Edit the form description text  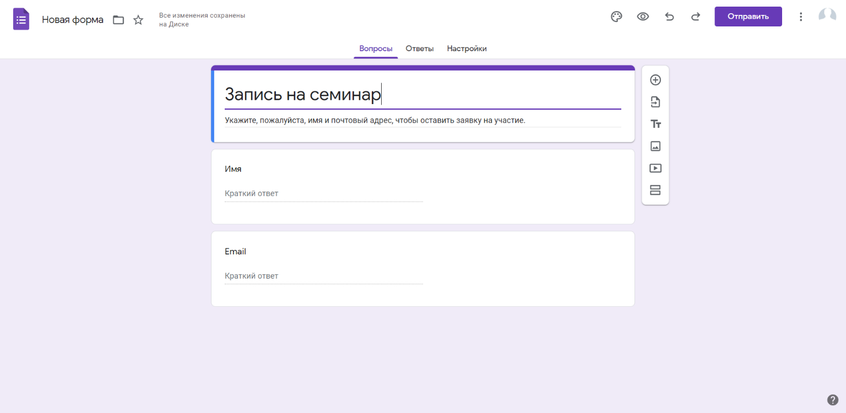(423, 120)
